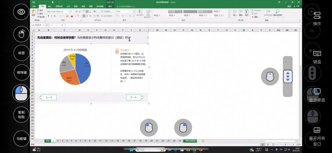Toggle italic formatting

[x=52, y=16]
